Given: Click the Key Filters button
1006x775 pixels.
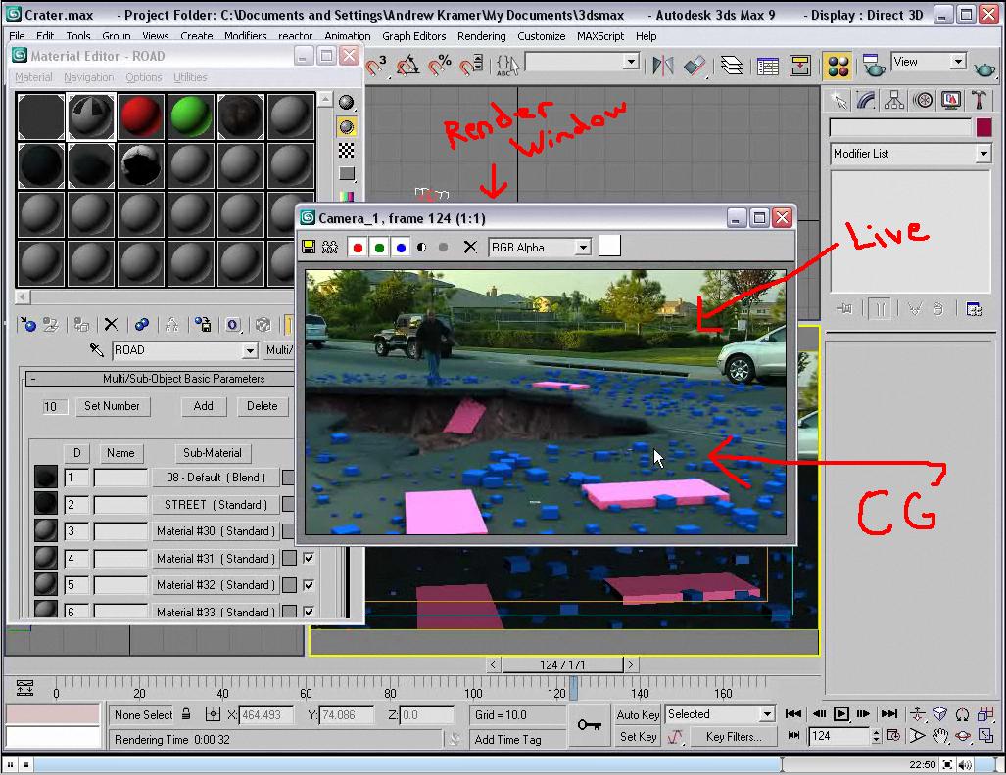Looking at the screenshot, I should [734, 737].
